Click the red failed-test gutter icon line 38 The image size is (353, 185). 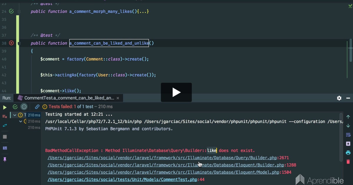click(x=11, y=43)
